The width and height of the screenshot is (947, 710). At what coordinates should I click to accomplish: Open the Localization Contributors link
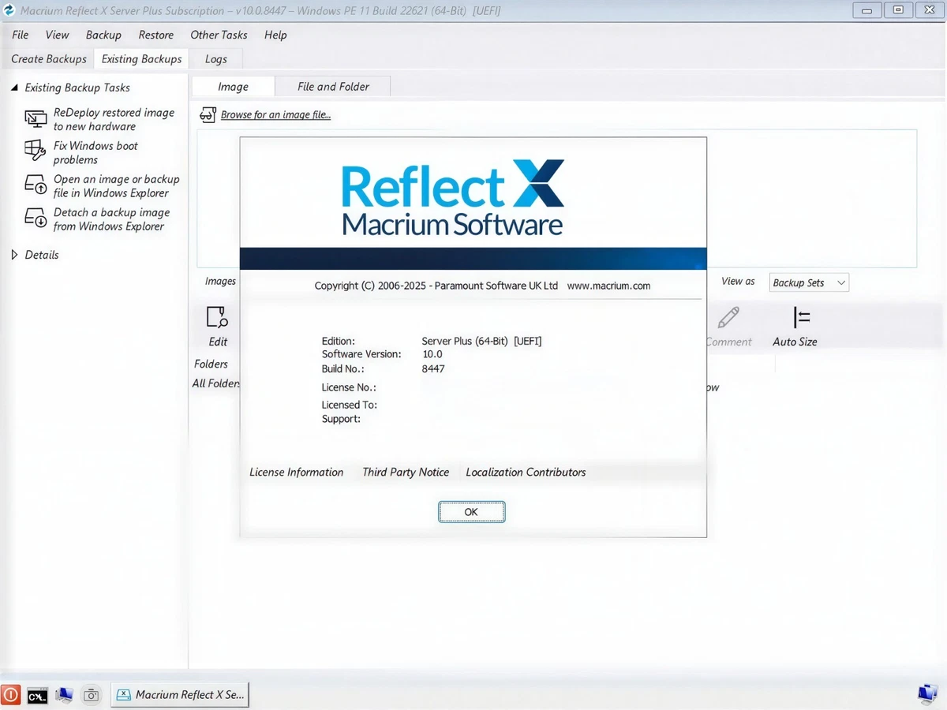pos(526,473)
